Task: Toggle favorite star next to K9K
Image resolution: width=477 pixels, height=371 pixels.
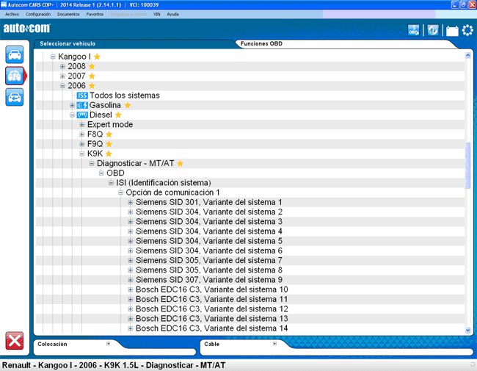Action: (109, 154)
